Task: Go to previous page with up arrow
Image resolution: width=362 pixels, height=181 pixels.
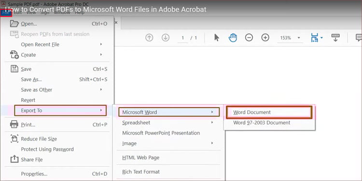Action: coord(149,37)
